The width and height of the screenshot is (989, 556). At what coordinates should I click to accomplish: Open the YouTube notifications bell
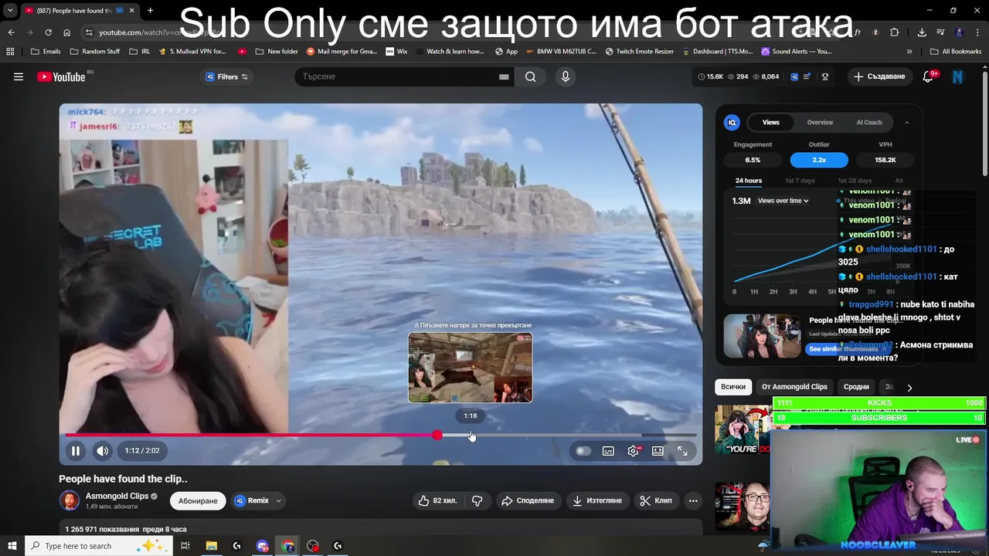930,76
